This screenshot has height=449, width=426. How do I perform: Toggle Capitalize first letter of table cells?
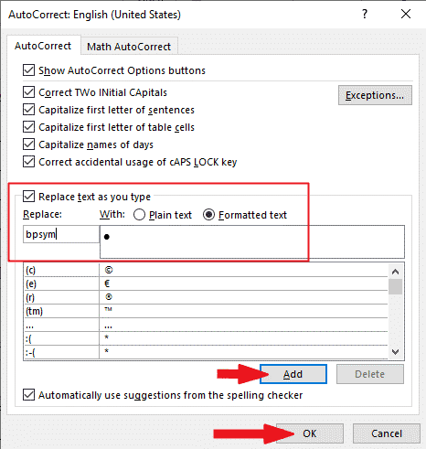(29, 127)
